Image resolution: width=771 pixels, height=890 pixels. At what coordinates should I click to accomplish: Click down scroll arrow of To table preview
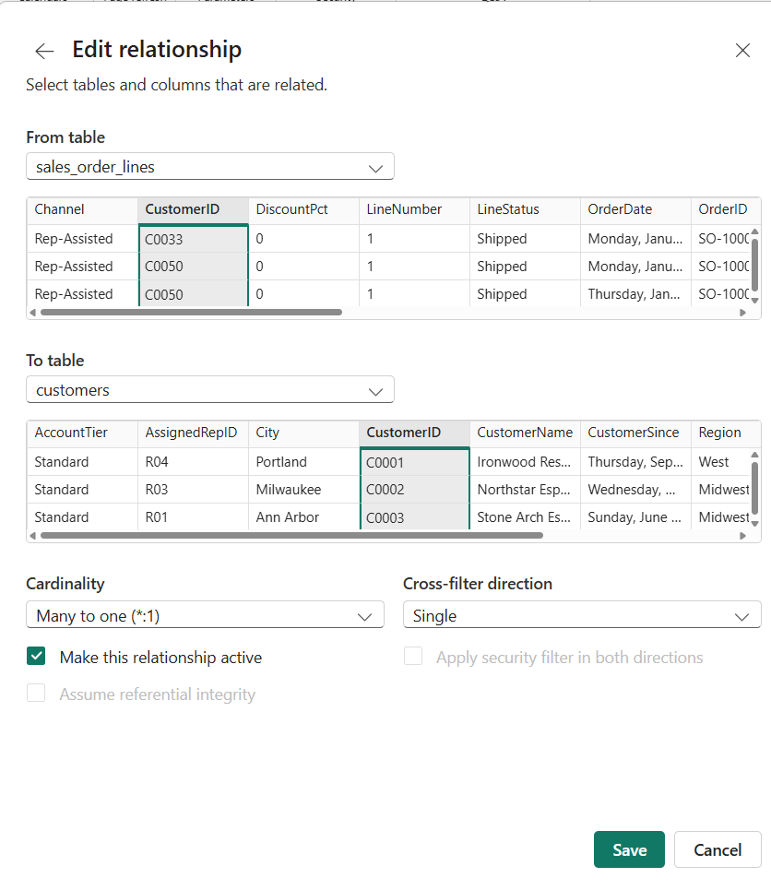point(755,524)
